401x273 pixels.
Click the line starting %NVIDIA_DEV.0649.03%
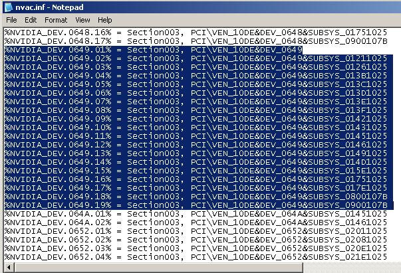click(x=196, y=67)
